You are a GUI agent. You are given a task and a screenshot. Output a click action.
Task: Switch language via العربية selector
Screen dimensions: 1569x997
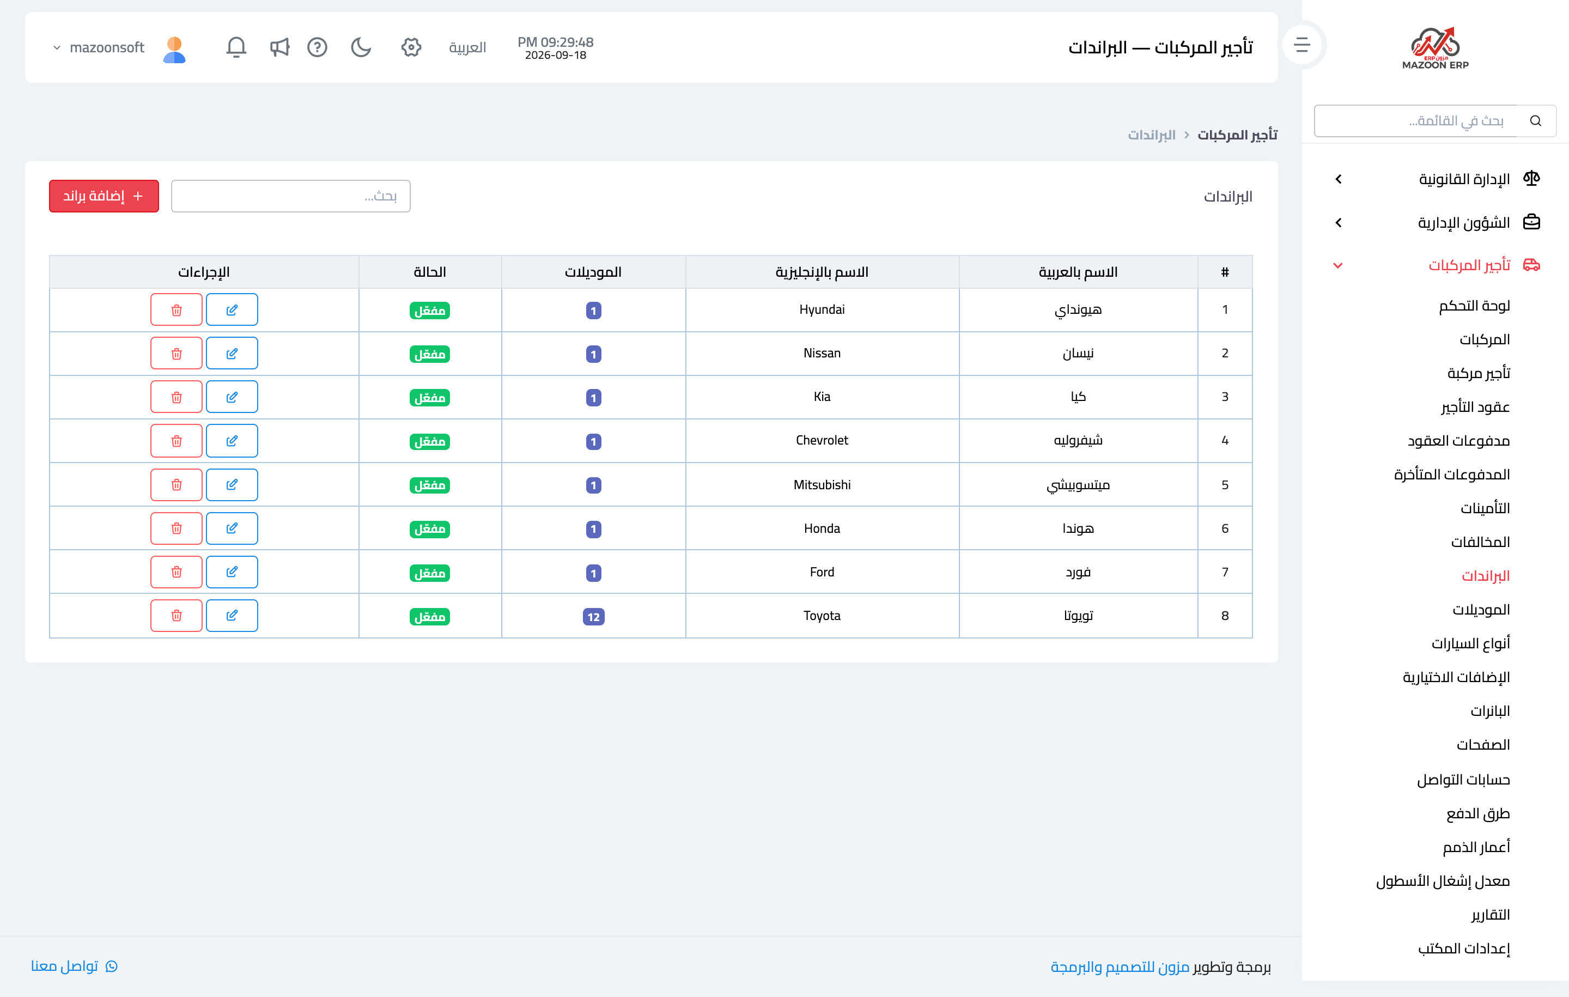tap(467, 47)
